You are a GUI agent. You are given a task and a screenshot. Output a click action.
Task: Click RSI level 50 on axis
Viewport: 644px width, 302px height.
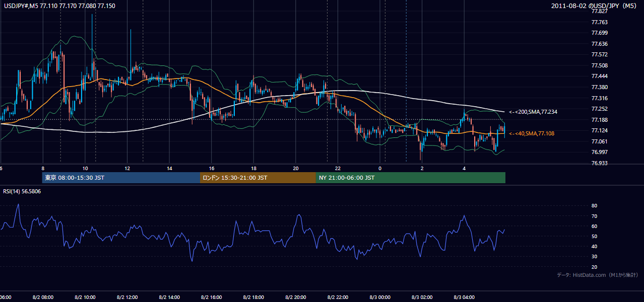595,236
